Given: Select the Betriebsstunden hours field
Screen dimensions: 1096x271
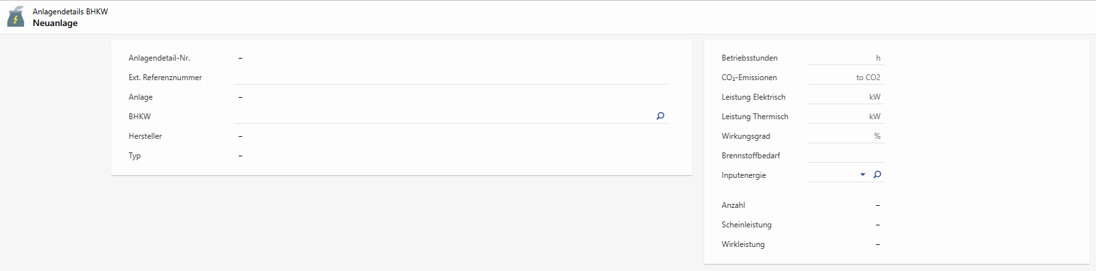Looking at the screenshot, I should (x=840, y=57).
